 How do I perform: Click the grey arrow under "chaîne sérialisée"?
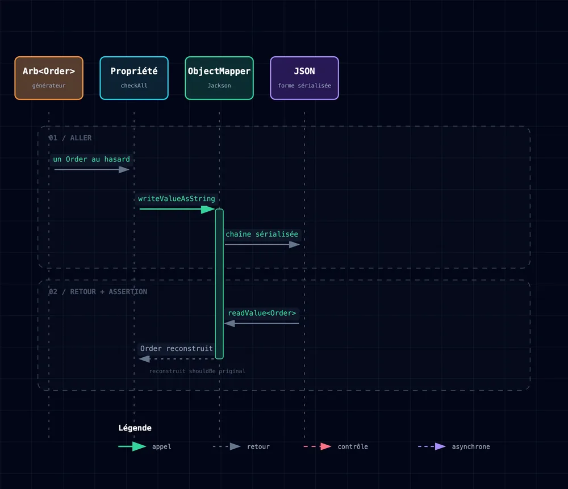click(x=262, y=244)
